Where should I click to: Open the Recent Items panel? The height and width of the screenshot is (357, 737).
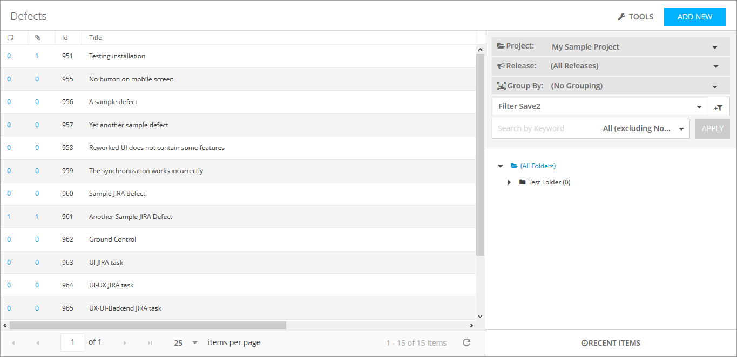pyautogui.click(x=611, y=343)
